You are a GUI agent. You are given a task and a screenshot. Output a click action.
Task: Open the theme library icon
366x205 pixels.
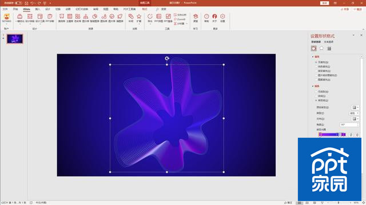point(70,17)
